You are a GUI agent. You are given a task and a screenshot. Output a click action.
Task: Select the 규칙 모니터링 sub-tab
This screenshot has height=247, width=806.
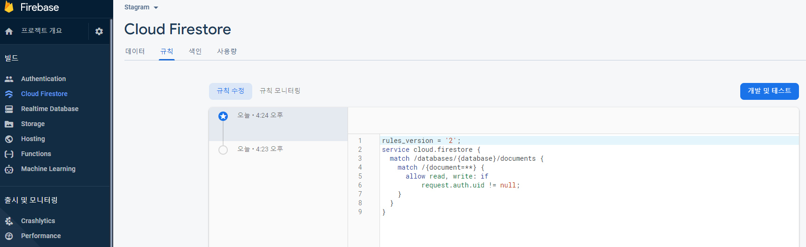coord(280,91)
